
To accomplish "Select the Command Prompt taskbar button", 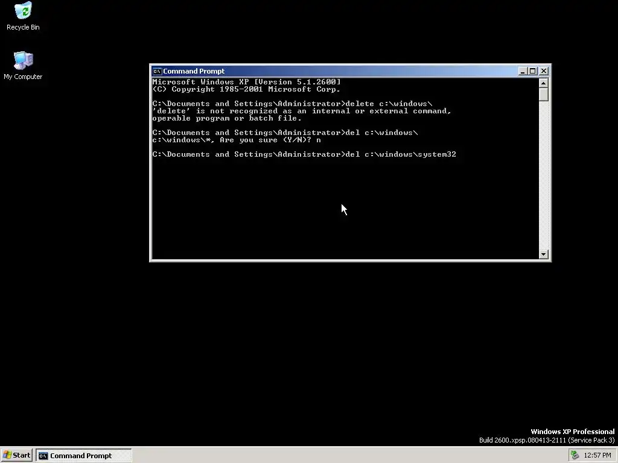I will [x=83, y=456].
